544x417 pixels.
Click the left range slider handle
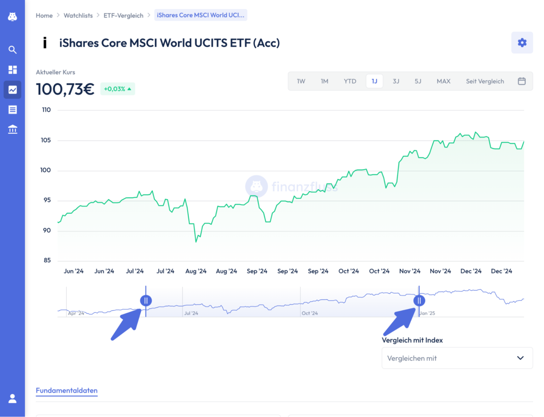pyautogui.click(x=146, y=300)
